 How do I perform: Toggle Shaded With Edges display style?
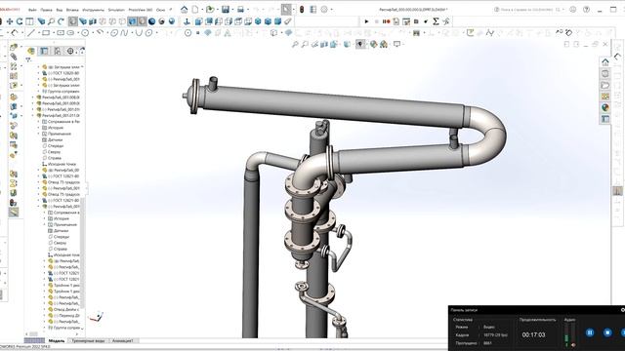pyautogui.click(x=133, y=21)
